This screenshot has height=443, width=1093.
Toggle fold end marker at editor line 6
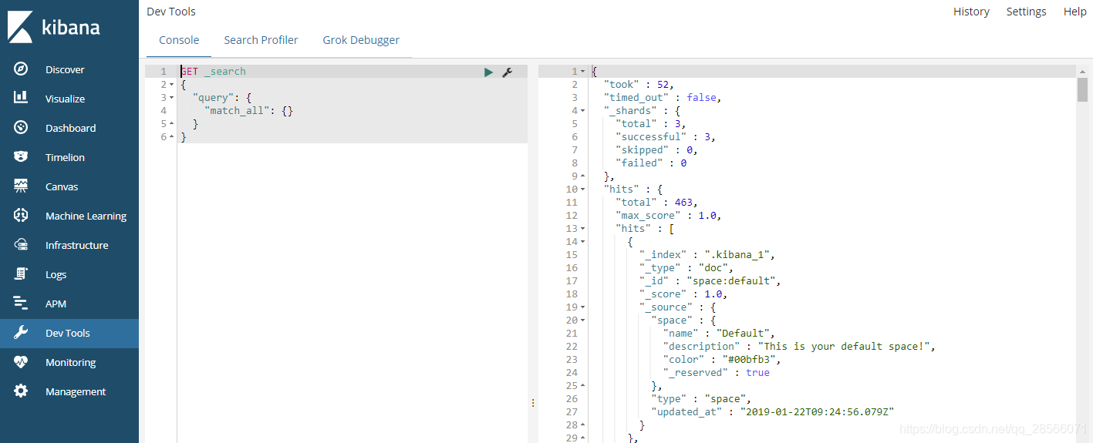click(x=171, y=137)
